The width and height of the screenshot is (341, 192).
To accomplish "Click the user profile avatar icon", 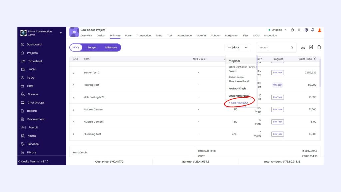I will (320, 30).
